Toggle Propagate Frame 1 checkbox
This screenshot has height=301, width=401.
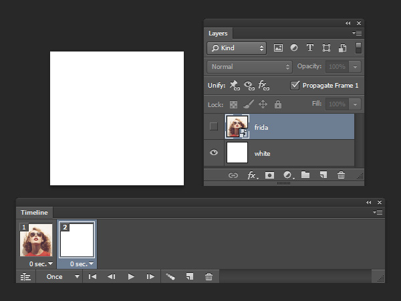[295, 86]
